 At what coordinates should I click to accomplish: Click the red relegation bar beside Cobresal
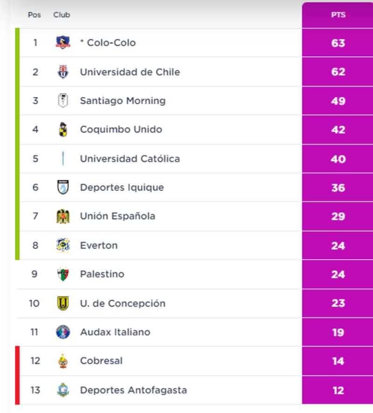(18, 361)
